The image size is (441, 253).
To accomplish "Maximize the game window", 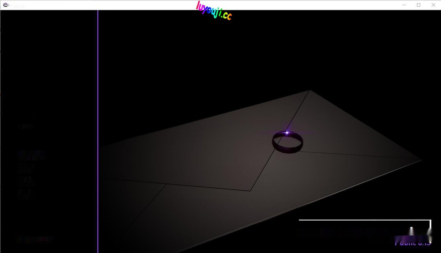I will (419, 5).
